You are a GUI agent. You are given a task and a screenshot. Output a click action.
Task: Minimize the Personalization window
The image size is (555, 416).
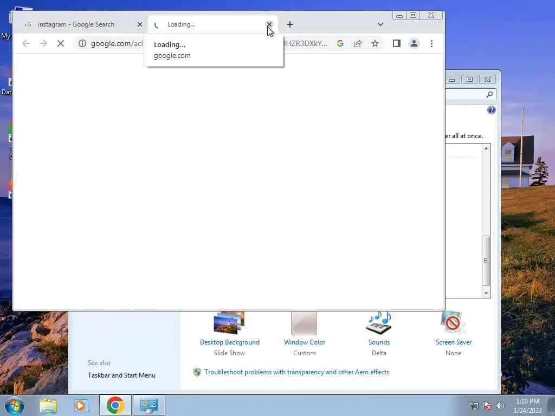451,80
